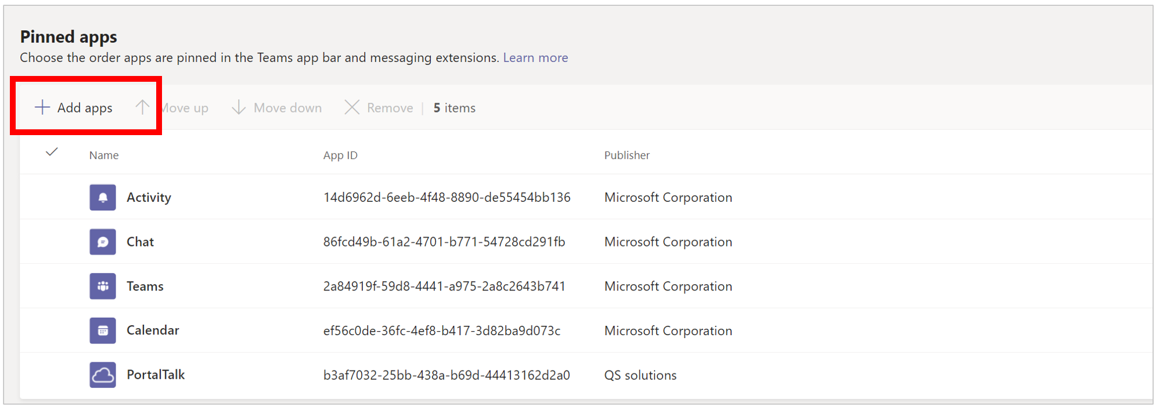Click the PortalTalk cloud icon
Viewport: 1159px width, 410px height.
(x=103, y=375)
